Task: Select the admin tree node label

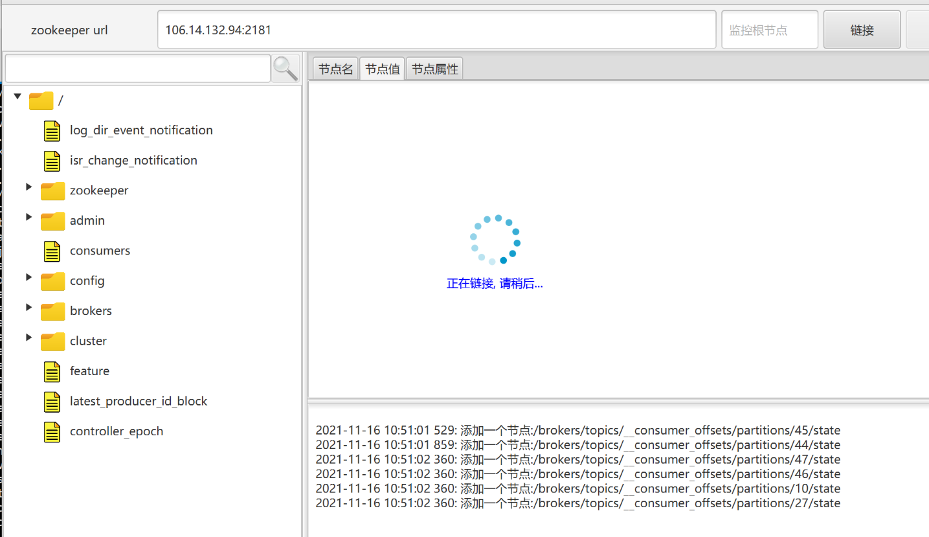Action: [87, 221]
